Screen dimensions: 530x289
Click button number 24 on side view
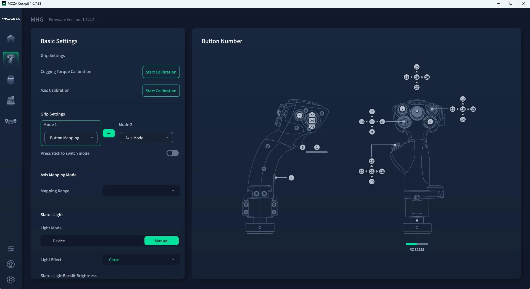(312, 121)
